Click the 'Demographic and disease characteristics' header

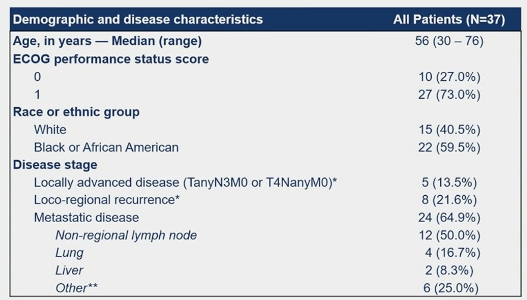point(138,20)
